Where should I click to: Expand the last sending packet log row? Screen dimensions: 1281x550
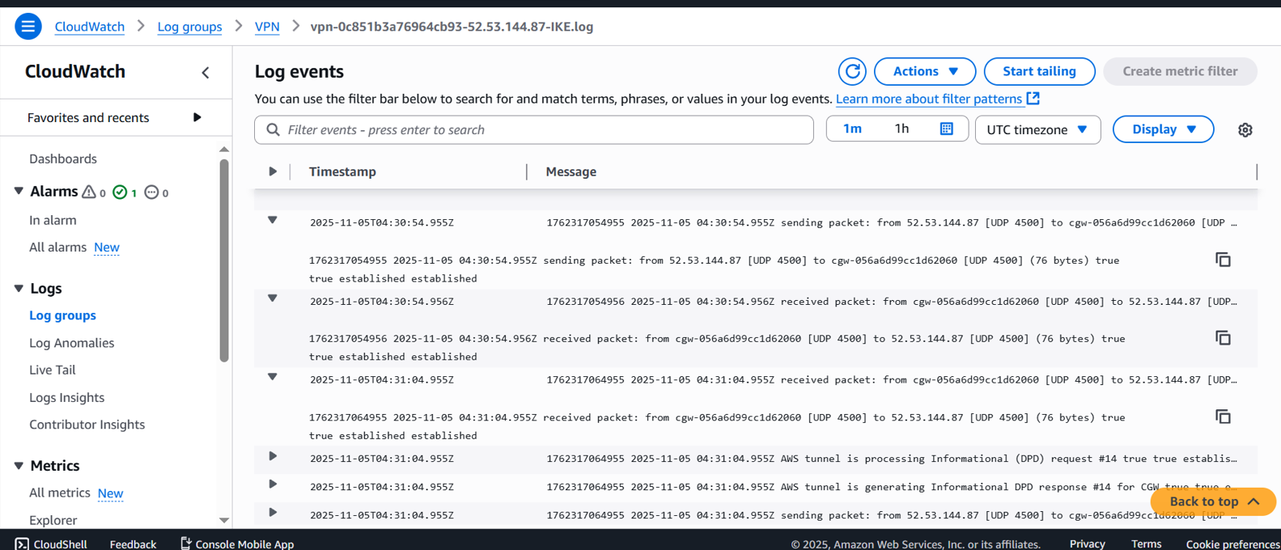[x=273, y=513]
